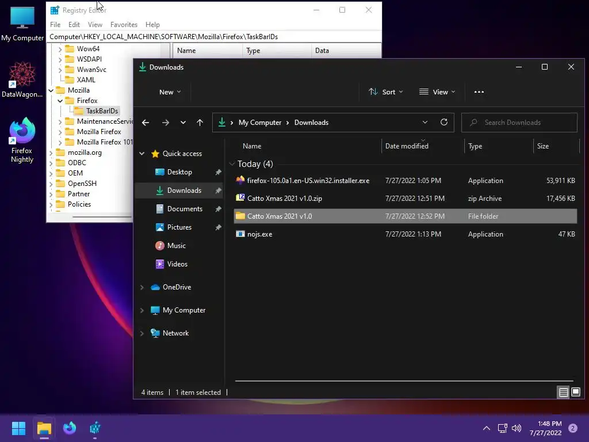Expand the mozilla.org registry key

(51, 153)
